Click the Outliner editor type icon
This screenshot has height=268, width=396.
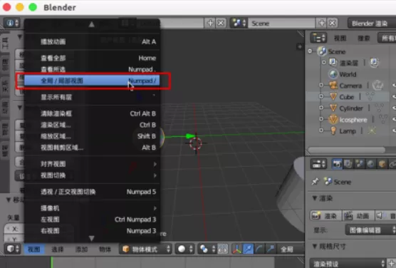318,38
